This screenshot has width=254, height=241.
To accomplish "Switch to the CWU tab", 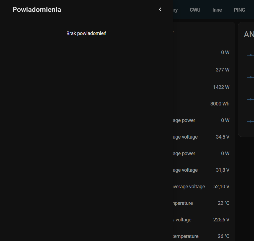I will click(x=195, y=10).
